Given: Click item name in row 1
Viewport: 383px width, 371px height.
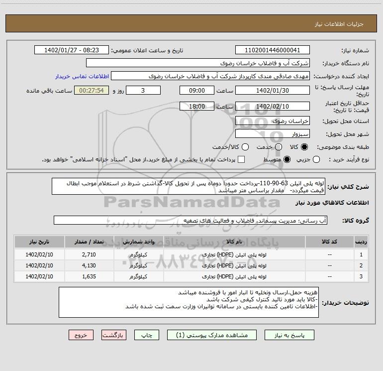Looking at the screenshot, I should (234, 254).
